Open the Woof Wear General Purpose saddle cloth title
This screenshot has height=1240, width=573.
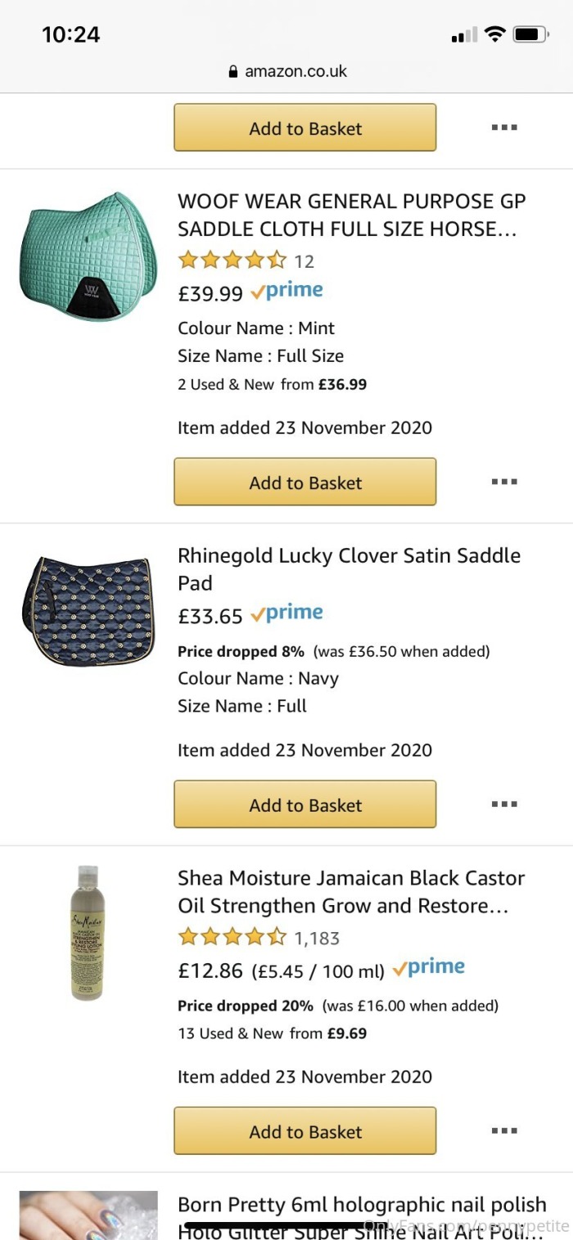pyautogui.click(x=351, y=215)
